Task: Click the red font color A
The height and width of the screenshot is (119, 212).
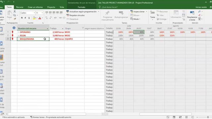Action: tap(40, 18)
